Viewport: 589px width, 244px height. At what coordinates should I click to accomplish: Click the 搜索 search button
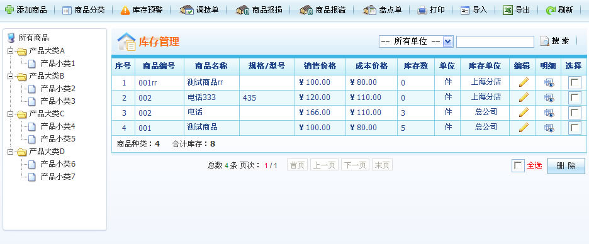[555, 41]
